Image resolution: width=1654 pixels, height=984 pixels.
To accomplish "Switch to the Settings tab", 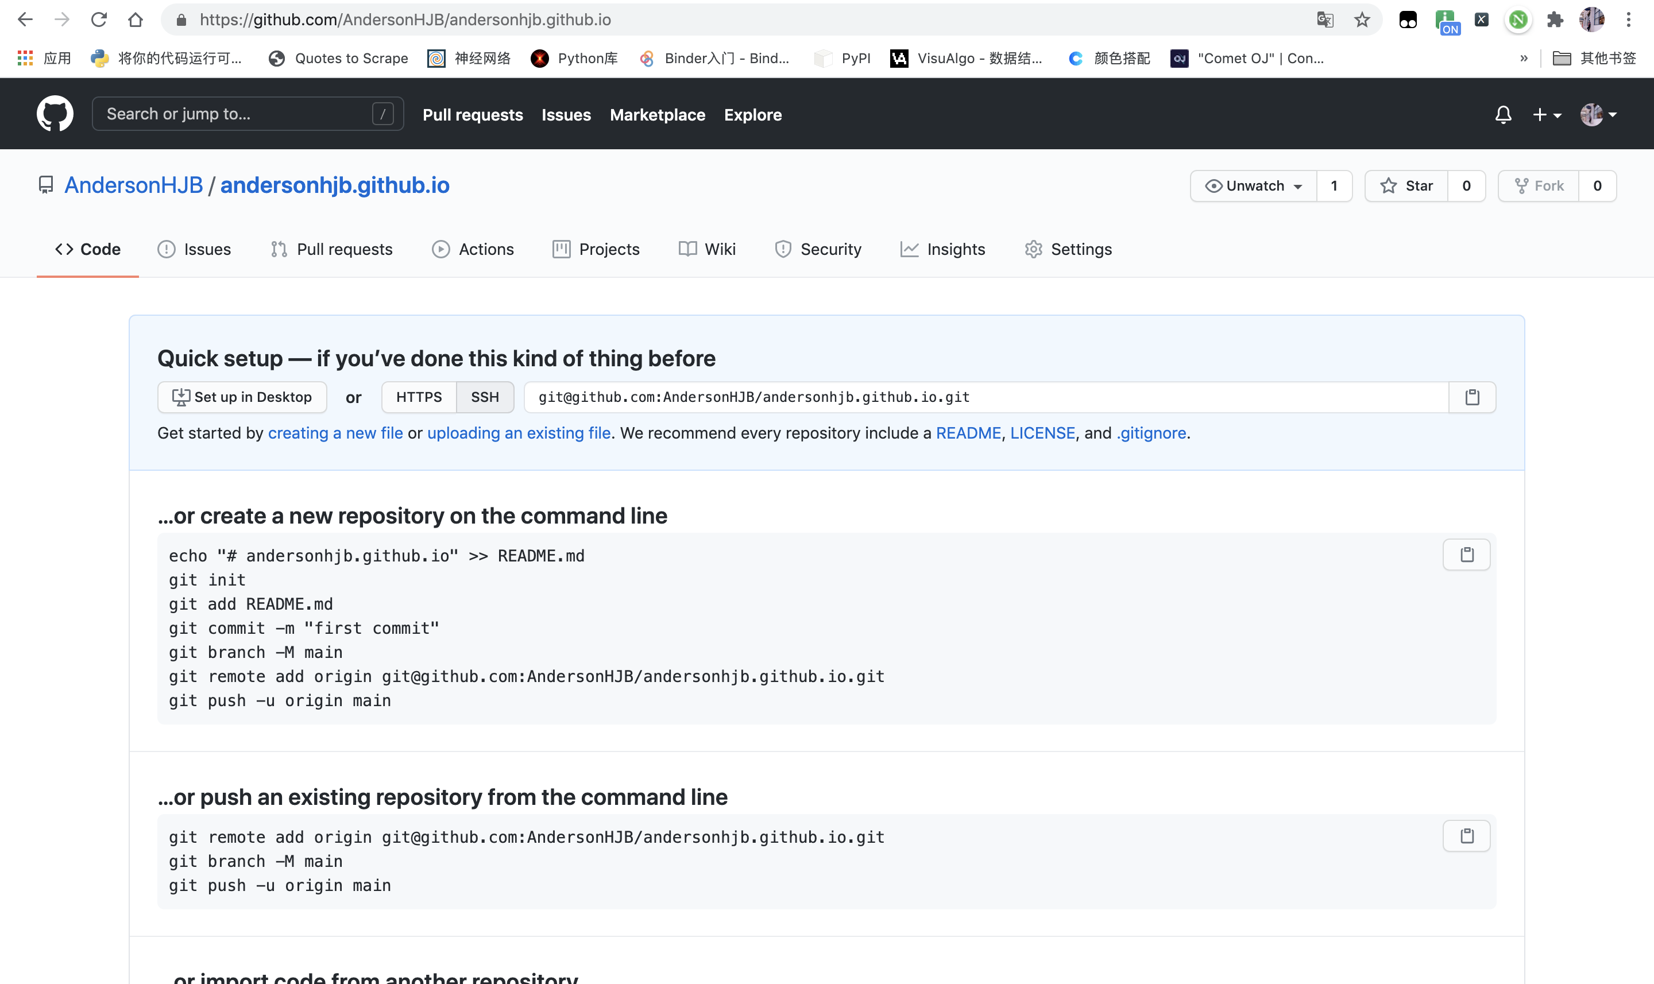I will click(1068, 249).
